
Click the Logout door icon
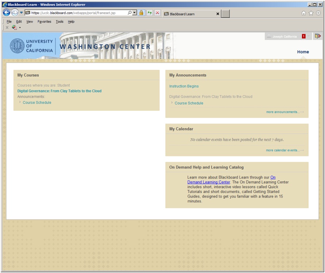tap(318, 36)
